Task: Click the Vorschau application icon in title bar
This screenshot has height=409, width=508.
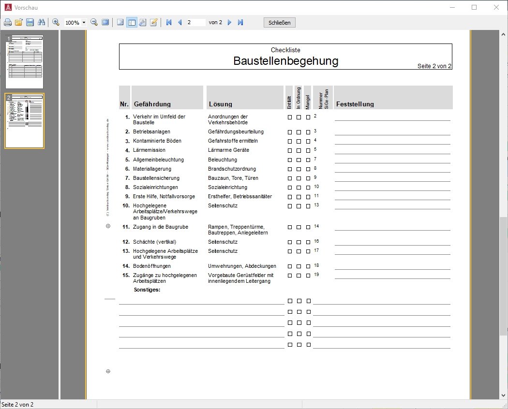Action: 8,7
